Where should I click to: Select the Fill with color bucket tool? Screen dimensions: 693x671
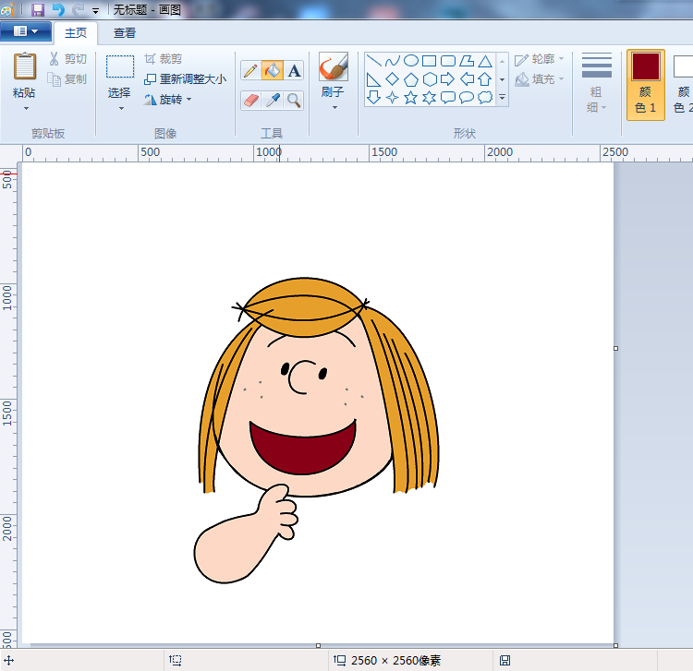coord(273,71)
